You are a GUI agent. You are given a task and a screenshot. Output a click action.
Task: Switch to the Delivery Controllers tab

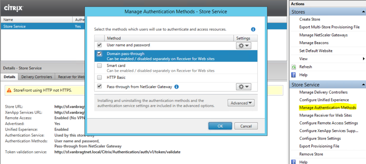pos(37,77)
